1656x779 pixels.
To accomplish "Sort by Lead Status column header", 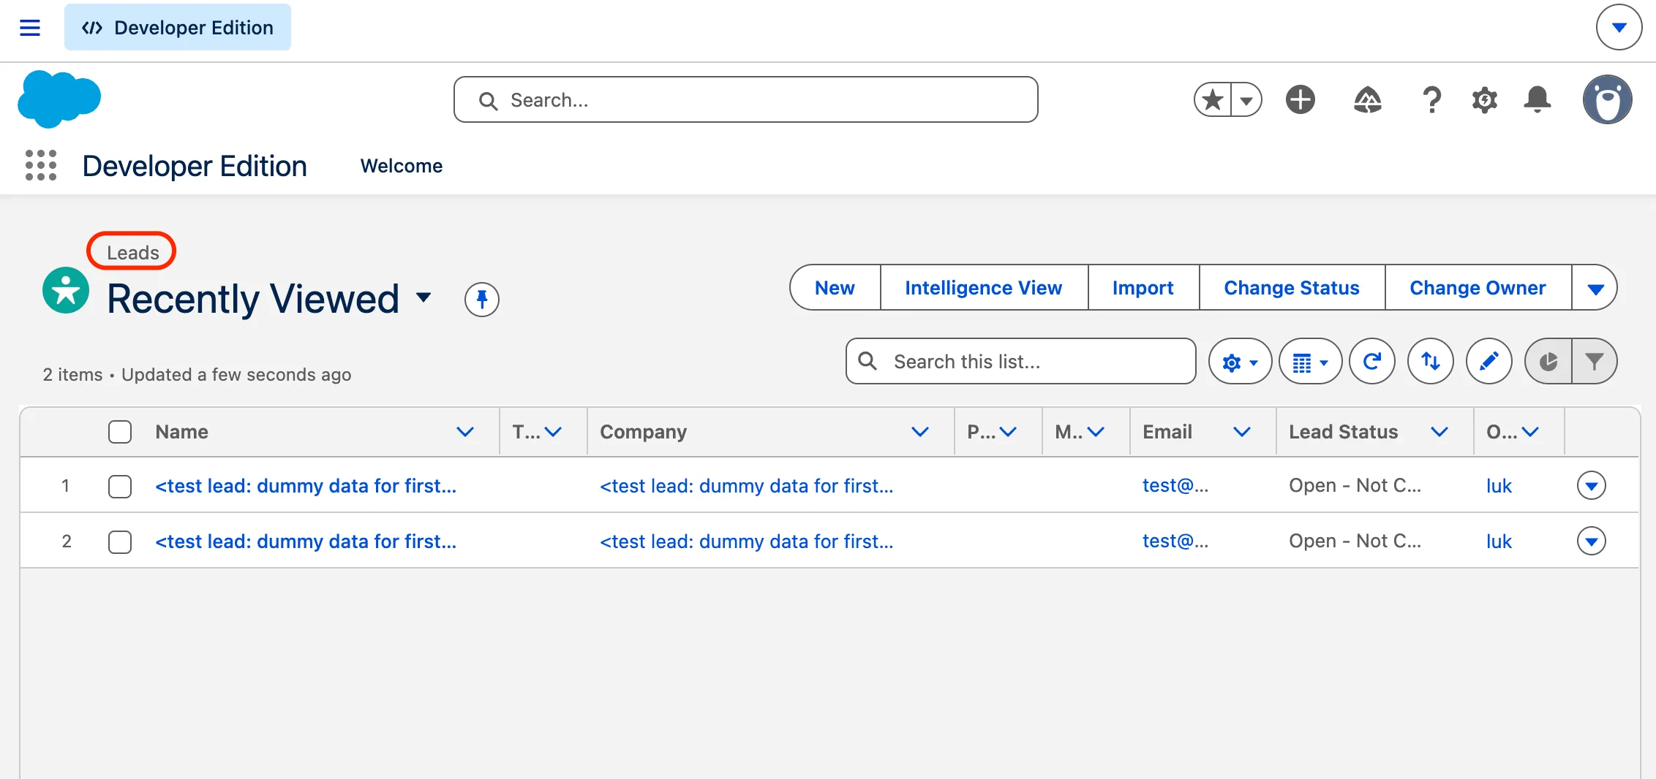I will coord(1343,432).
